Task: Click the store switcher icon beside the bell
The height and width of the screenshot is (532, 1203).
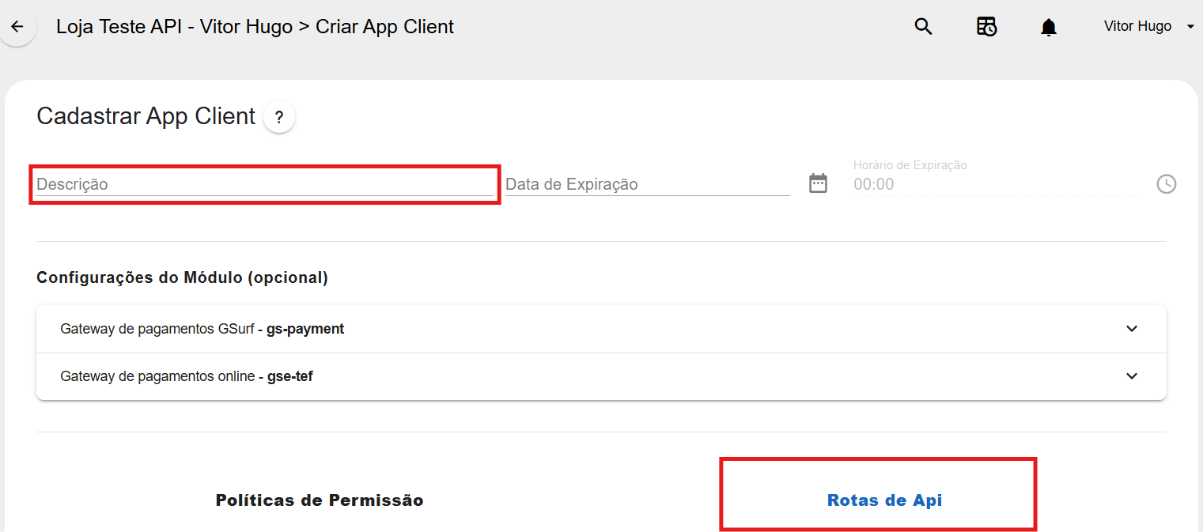Action: (x=986, y=26)
